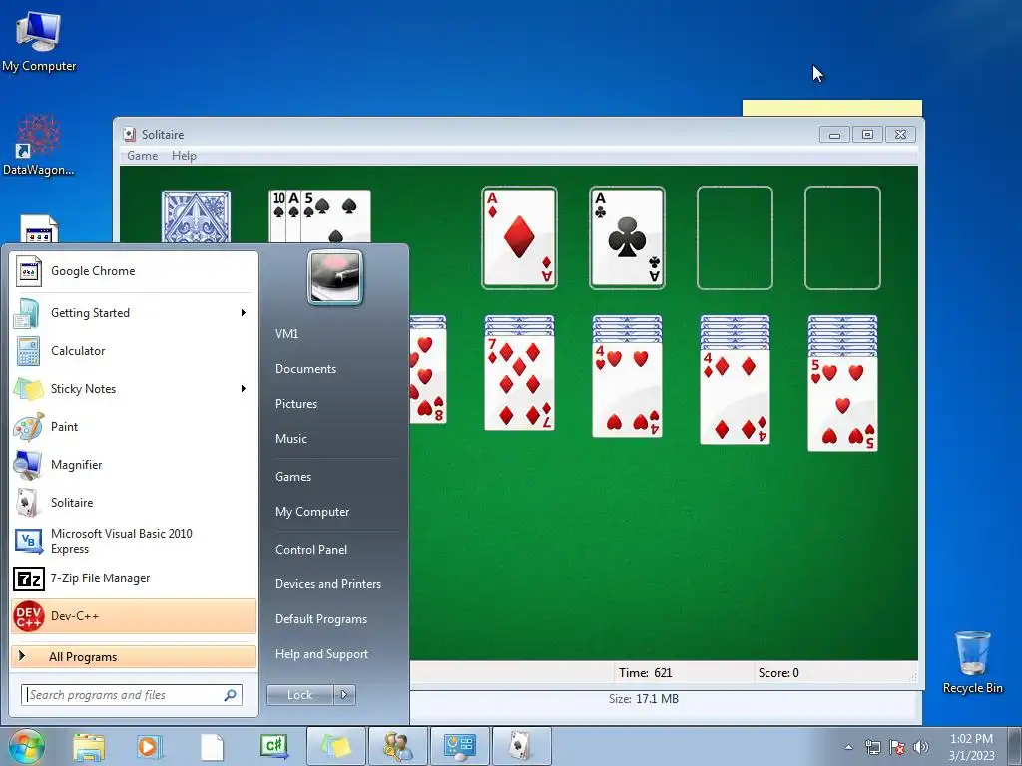Click the blank document taskbar icon
This screenshot has width=1022, height=766.
pos(212,746)
